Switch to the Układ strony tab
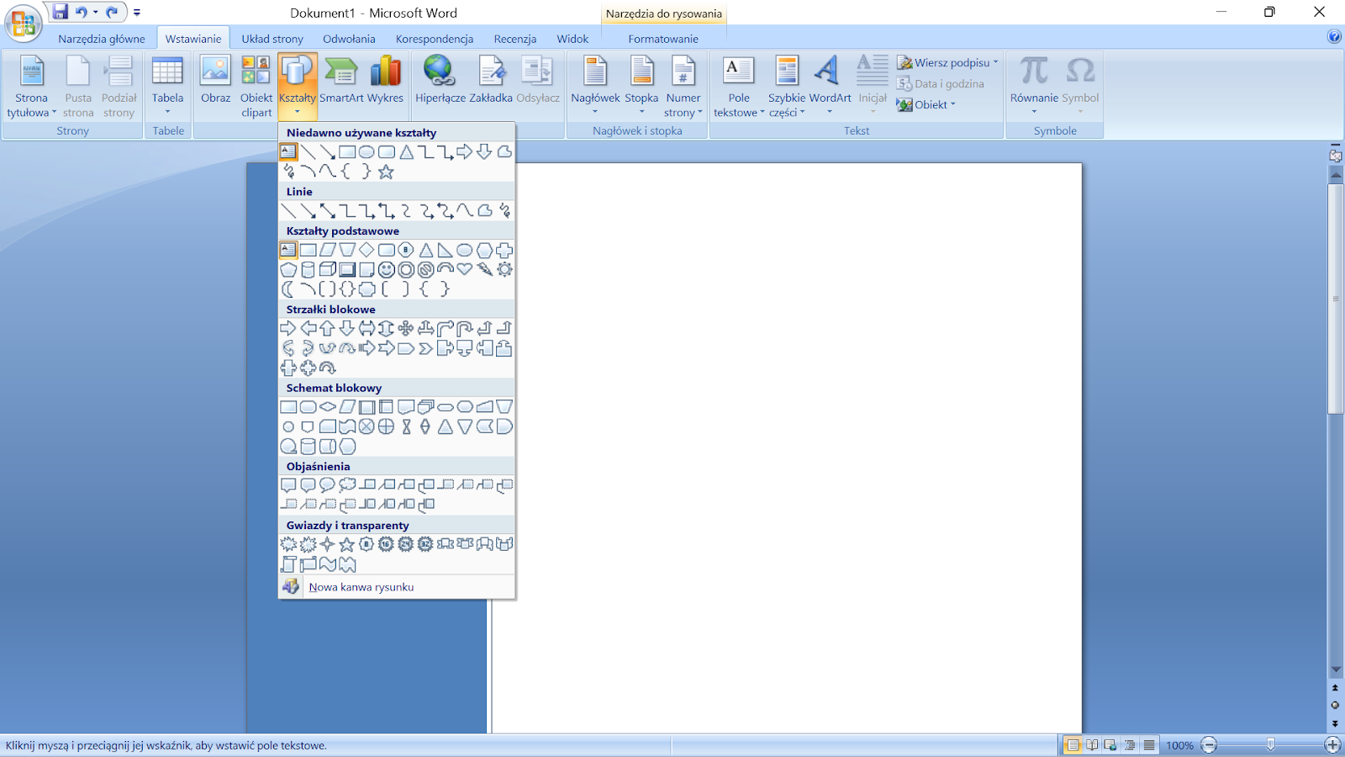The height and width of the screenshot is (757, 1345). pos(272,39)
